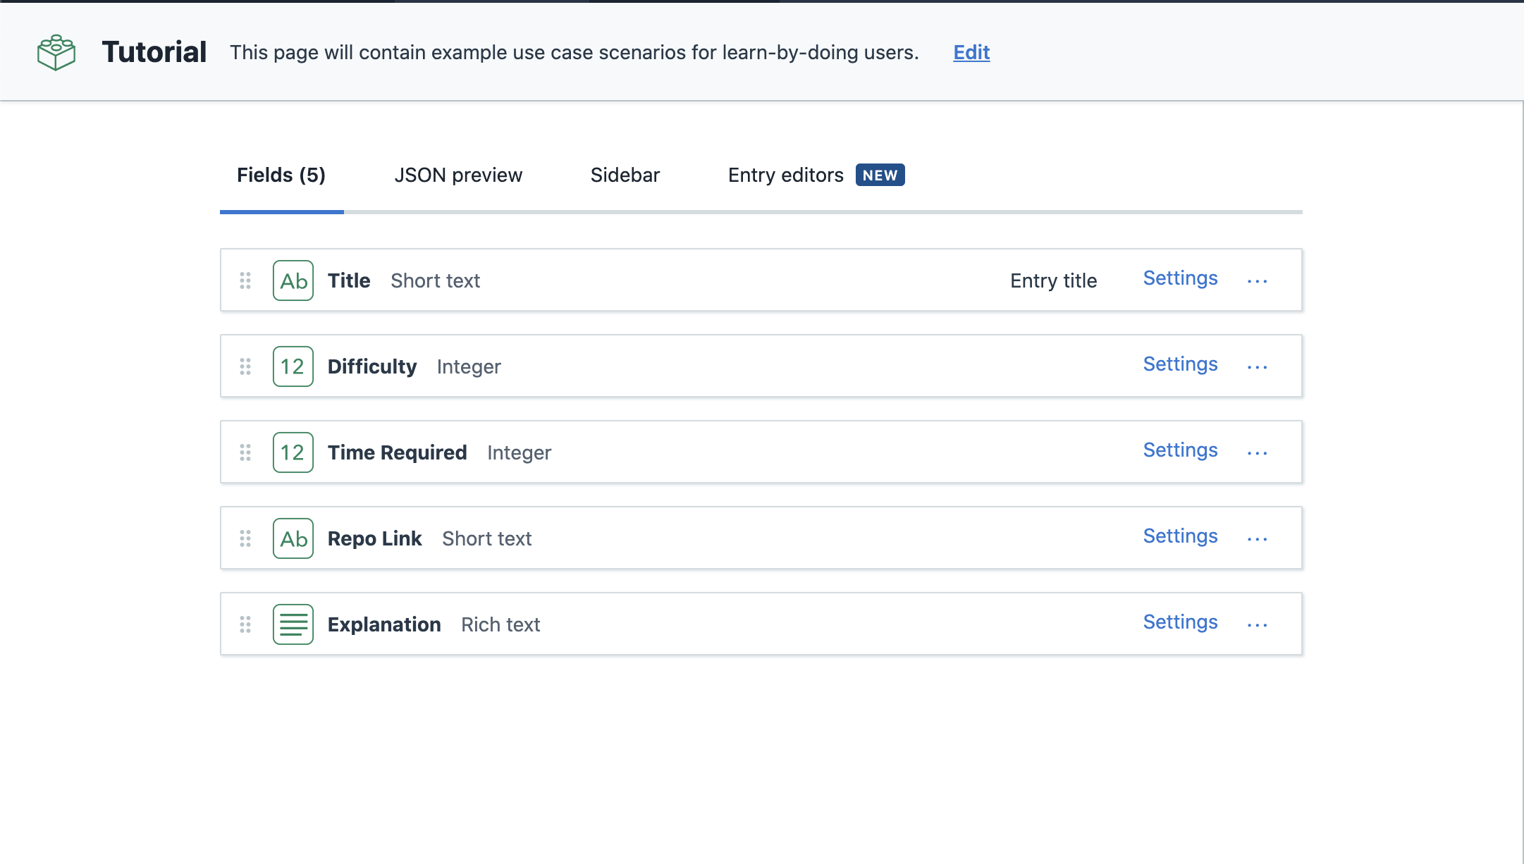
Task: Switch to the JSON preview tab
Action: coord(458,175)
